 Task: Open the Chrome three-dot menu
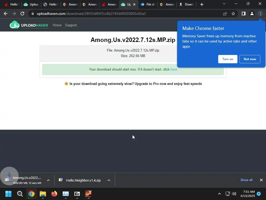click(x=260, y=14)
